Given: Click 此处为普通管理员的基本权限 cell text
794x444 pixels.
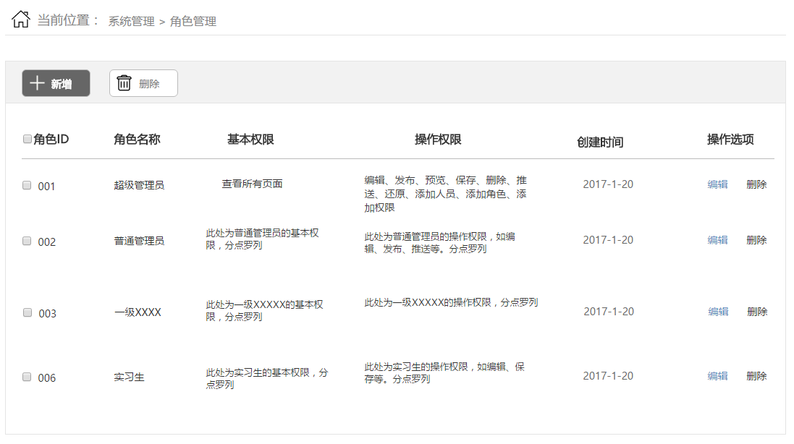Looking at the screenshot, I should [262, 239].
